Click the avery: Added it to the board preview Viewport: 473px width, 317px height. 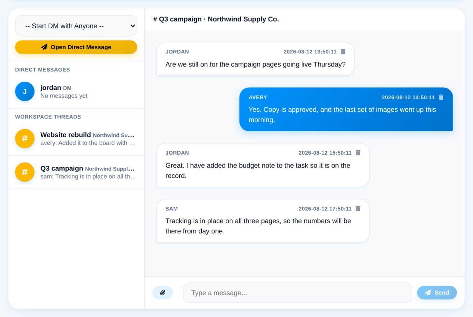88,143
